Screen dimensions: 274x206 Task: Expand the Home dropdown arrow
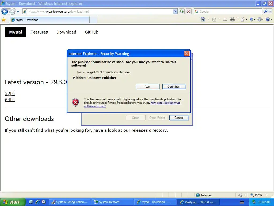coord(208,19)
